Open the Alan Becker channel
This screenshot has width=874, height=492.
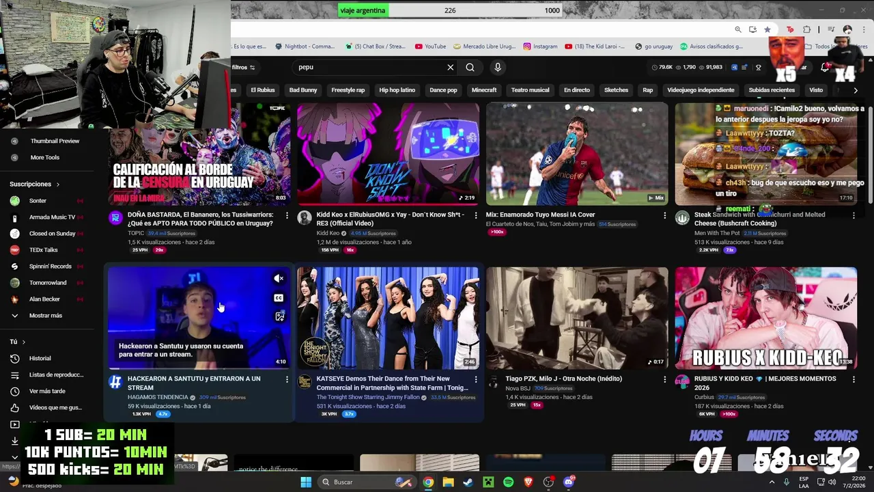click(x=44, y=299)
